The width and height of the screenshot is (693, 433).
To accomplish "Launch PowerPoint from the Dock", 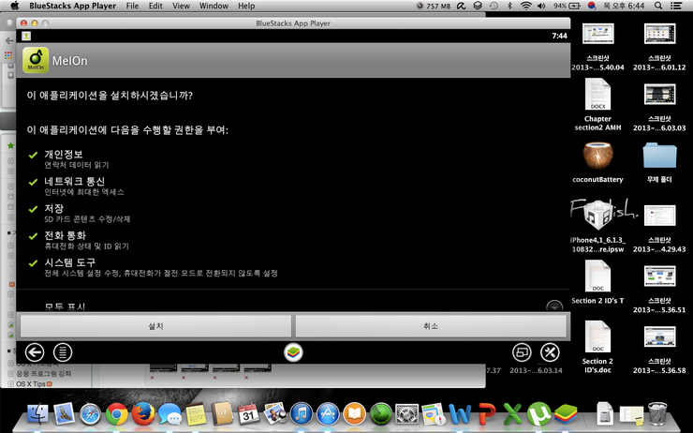I will pyautogui.click(x=486, y=415).
